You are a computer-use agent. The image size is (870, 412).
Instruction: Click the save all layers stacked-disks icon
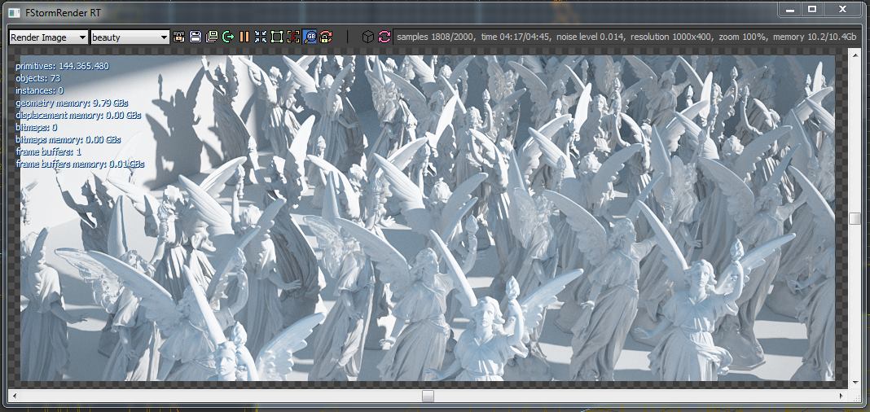click(x=212, y=37)
